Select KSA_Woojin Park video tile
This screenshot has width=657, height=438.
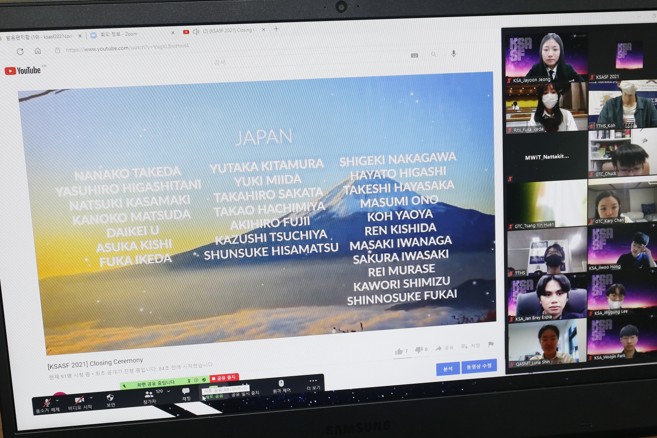pos(622,339)
